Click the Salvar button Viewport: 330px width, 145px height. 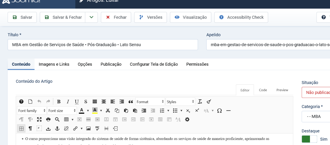[x=22, y=17]
